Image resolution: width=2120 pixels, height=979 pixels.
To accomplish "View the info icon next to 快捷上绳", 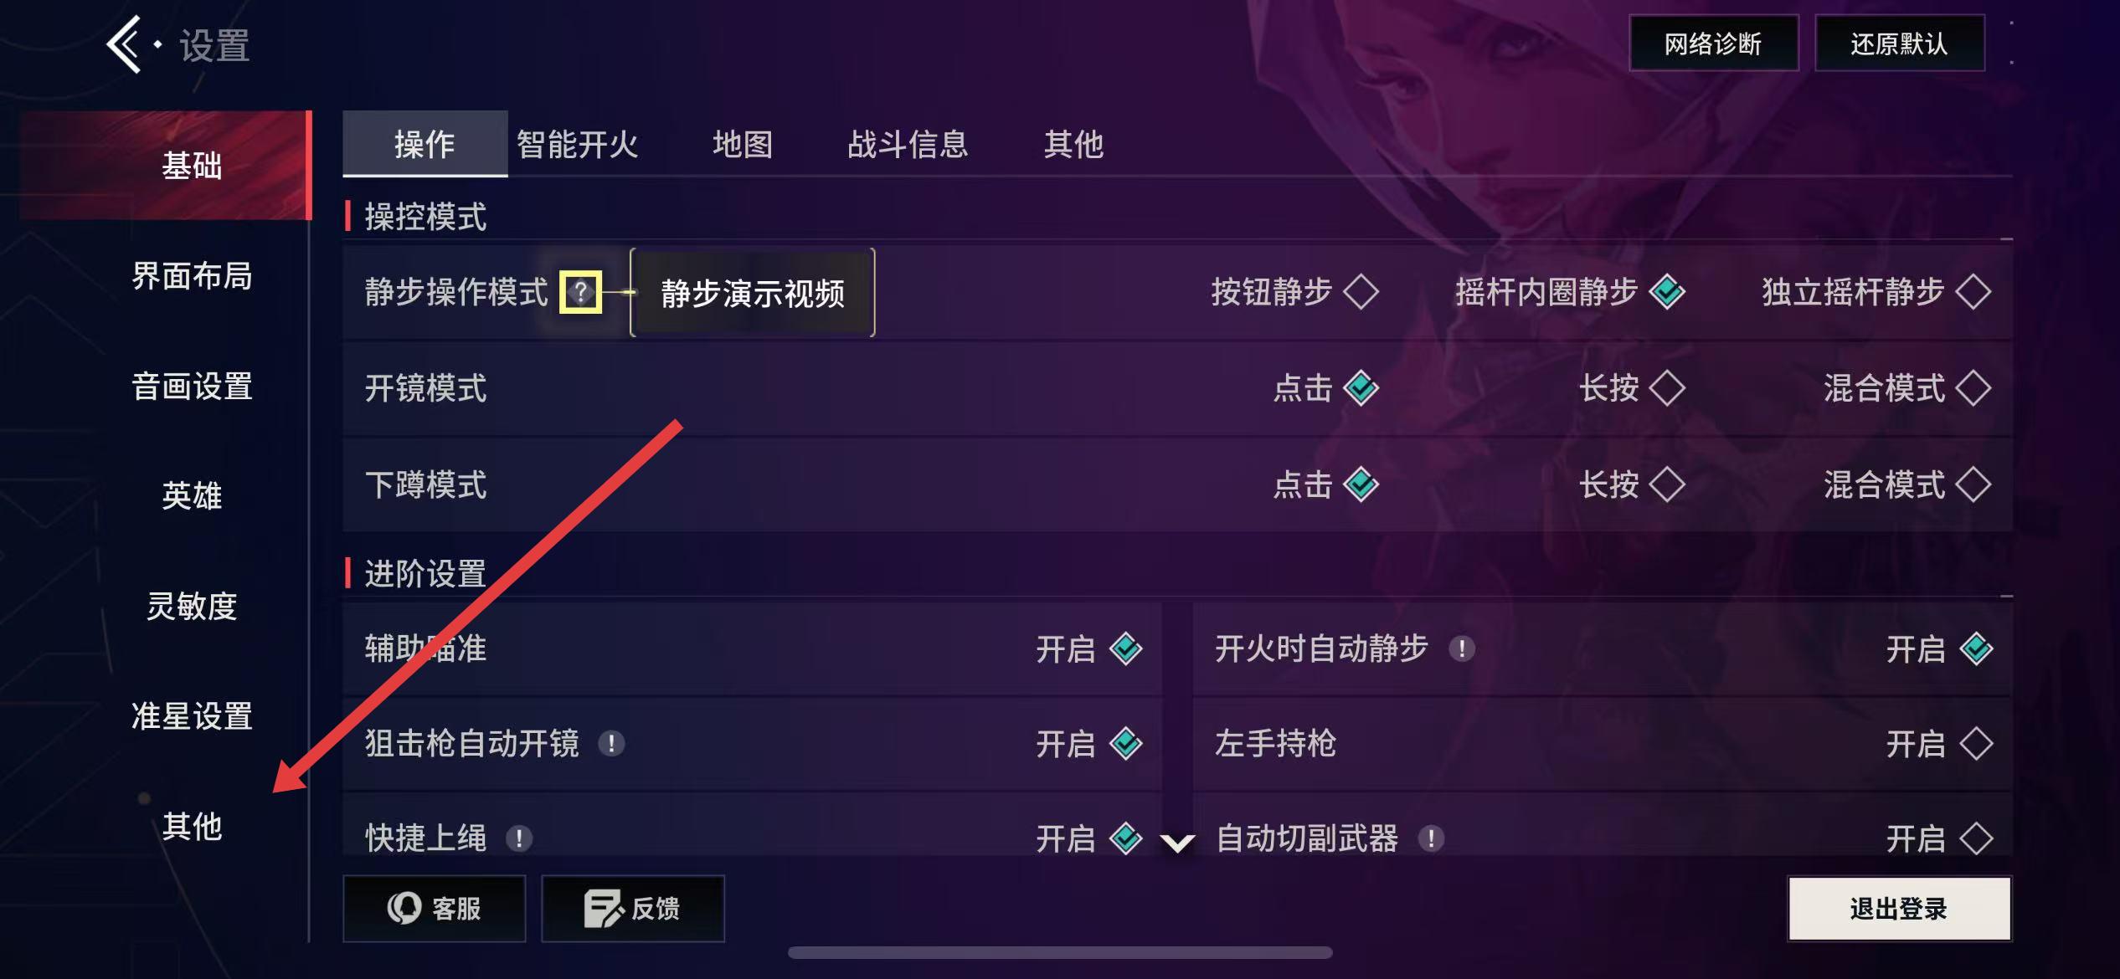I will point(519,838).
